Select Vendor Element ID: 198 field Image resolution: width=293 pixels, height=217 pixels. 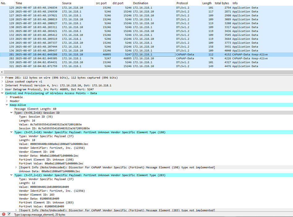[x=37, y=152]
